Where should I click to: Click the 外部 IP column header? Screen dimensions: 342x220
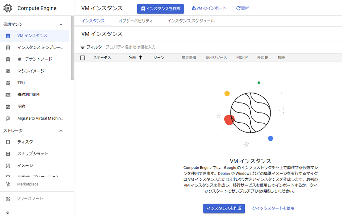coord(263,58)
